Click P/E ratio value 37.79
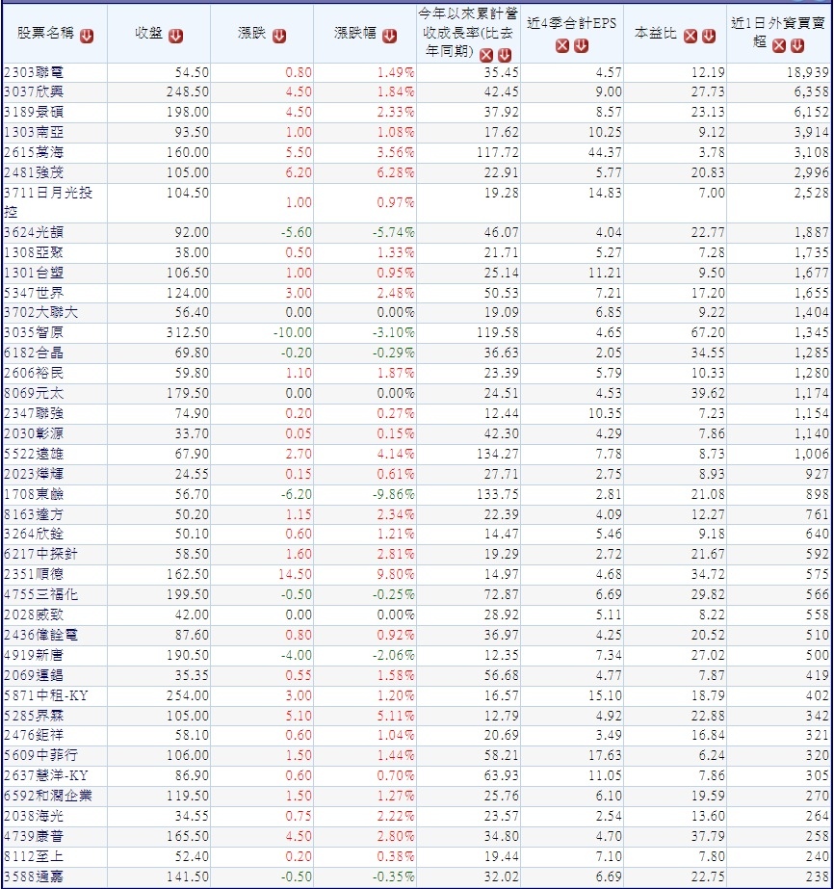The image size is (834, 889). click(x=708, y=836)
